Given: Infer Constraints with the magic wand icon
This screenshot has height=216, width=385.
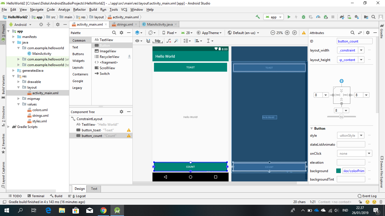Looking at the screenshot, I should [176, 41].
